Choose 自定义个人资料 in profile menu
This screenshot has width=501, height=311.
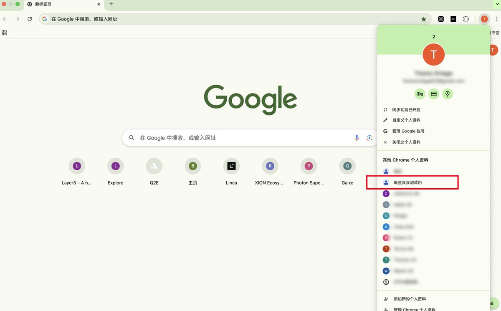(434, 120)
